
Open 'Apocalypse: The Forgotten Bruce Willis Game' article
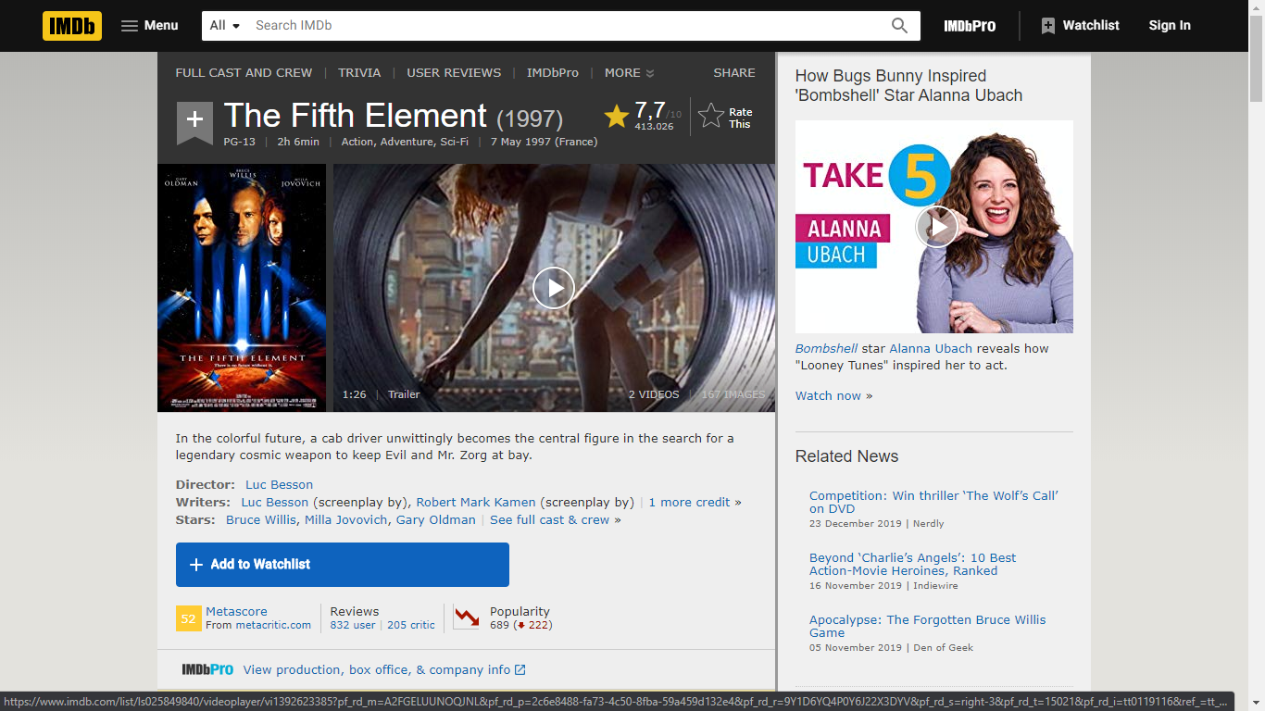[x=927, y=626]
